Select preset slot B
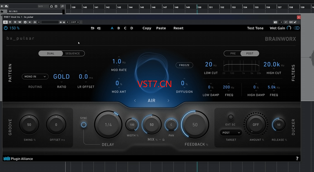This screenshot has height=172, width=314. click(119, 28)
